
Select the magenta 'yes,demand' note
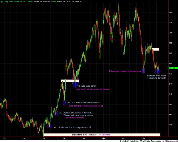[105, 135]
